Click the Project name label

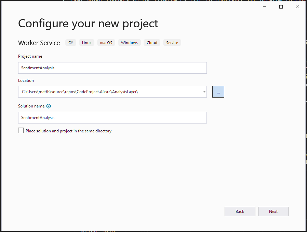pos(30,56)
